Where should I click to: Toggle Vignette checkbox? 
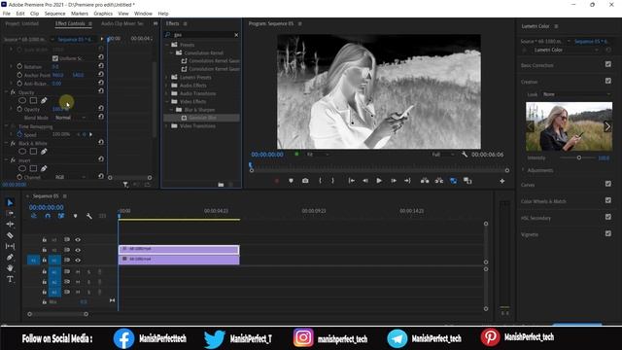coord(608,233)
